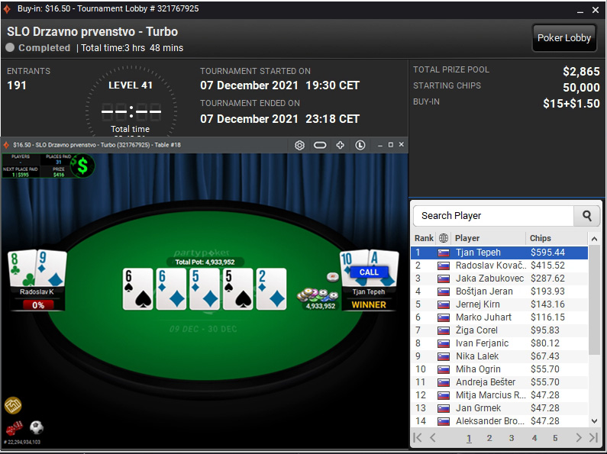
Task: Focus the Search Player input field
Action: click(x=493, y=216)
